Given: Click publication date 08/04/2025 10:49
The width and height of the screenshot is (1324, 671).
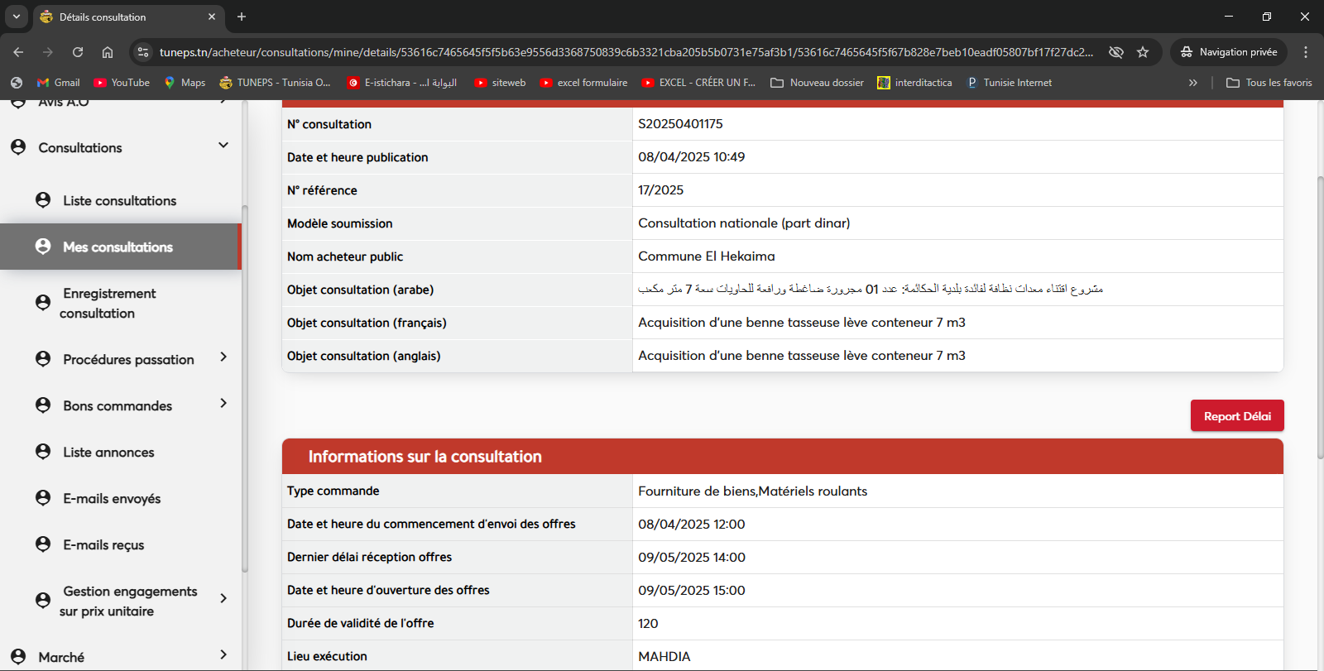Looking at the screenshot, I should click(692, 157).
